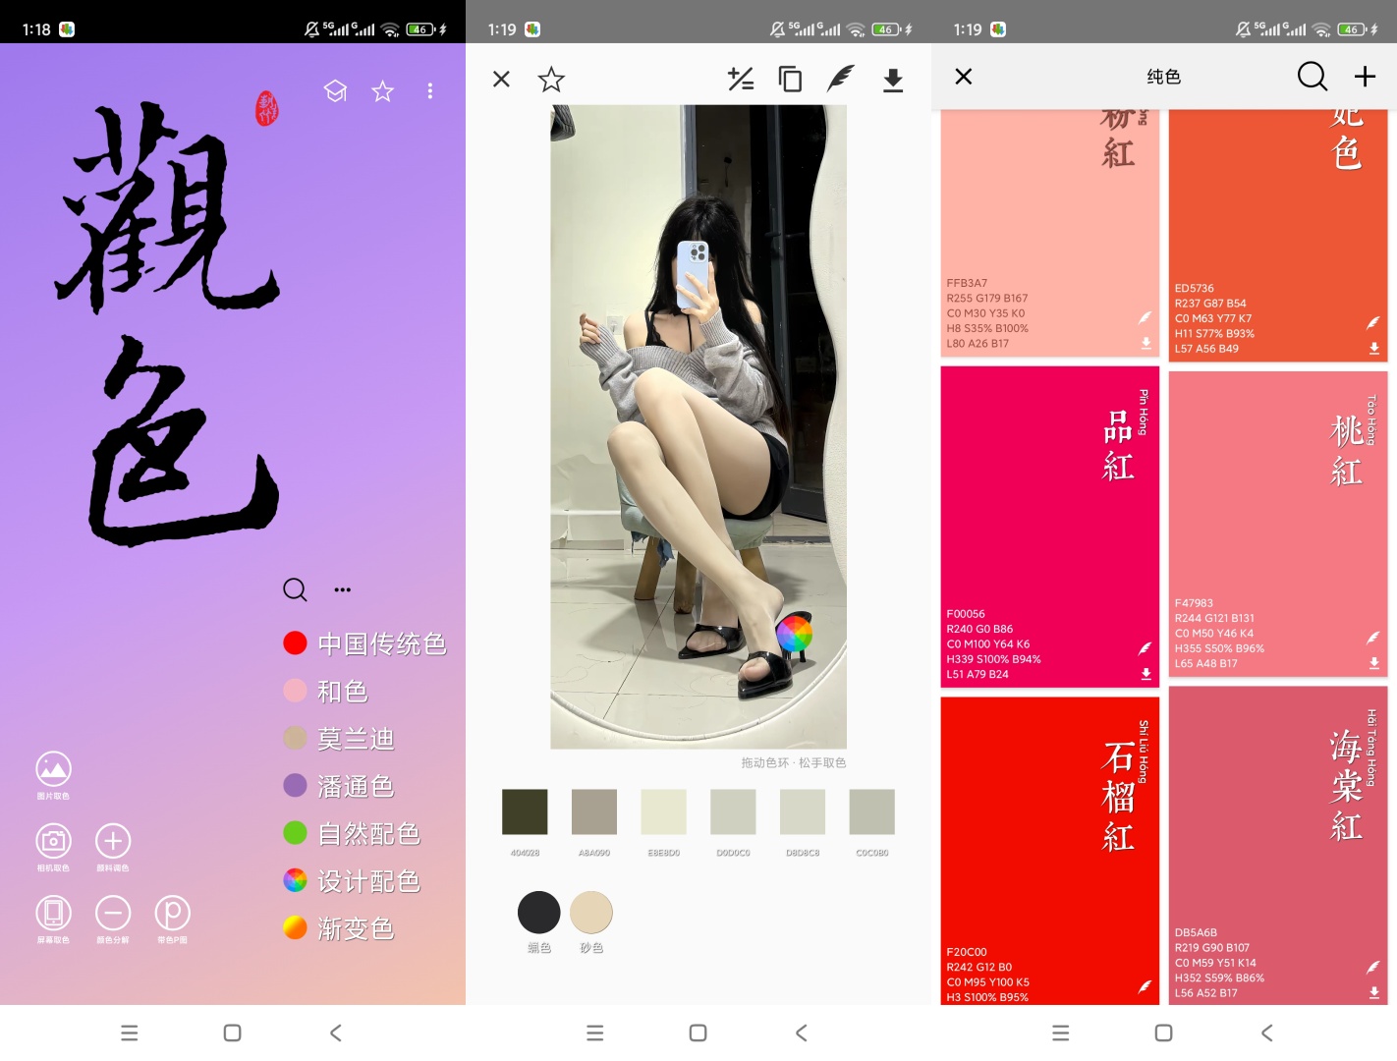Image resolution: width=1397 pixels, height=1061 pixels.
Task: Select the 潘通色 palette category
Action: pos(339,786)
